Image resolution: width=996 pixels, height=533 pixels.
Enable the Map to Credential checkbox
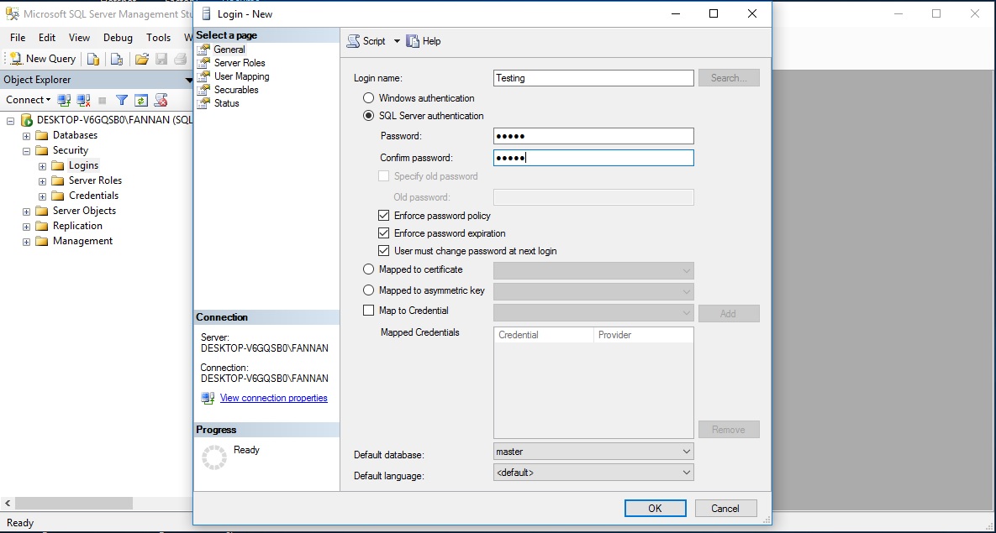tap(368, 311)
